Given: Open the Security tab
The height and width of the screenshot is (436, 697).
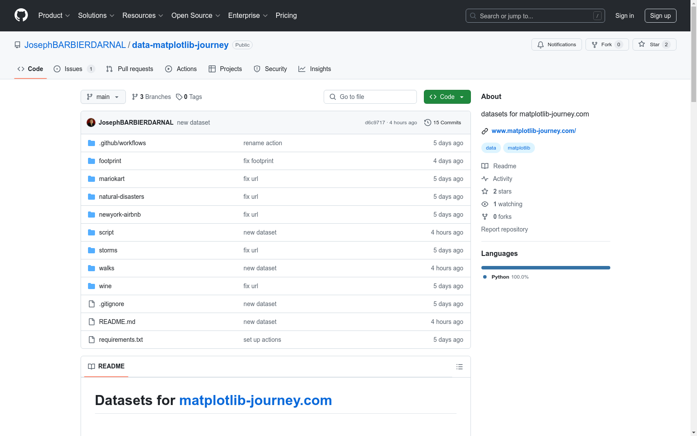Looking at the screenshot, I should pyautogui.click(x=271, y=69).
